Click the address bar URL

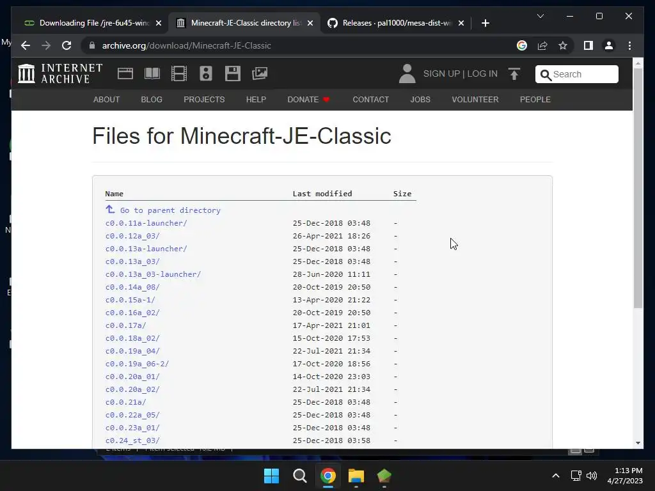click(186, 45)
